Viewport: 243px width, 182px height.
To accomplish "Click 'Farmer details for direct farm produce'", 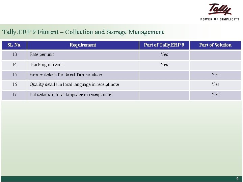I will click(65, 75).
